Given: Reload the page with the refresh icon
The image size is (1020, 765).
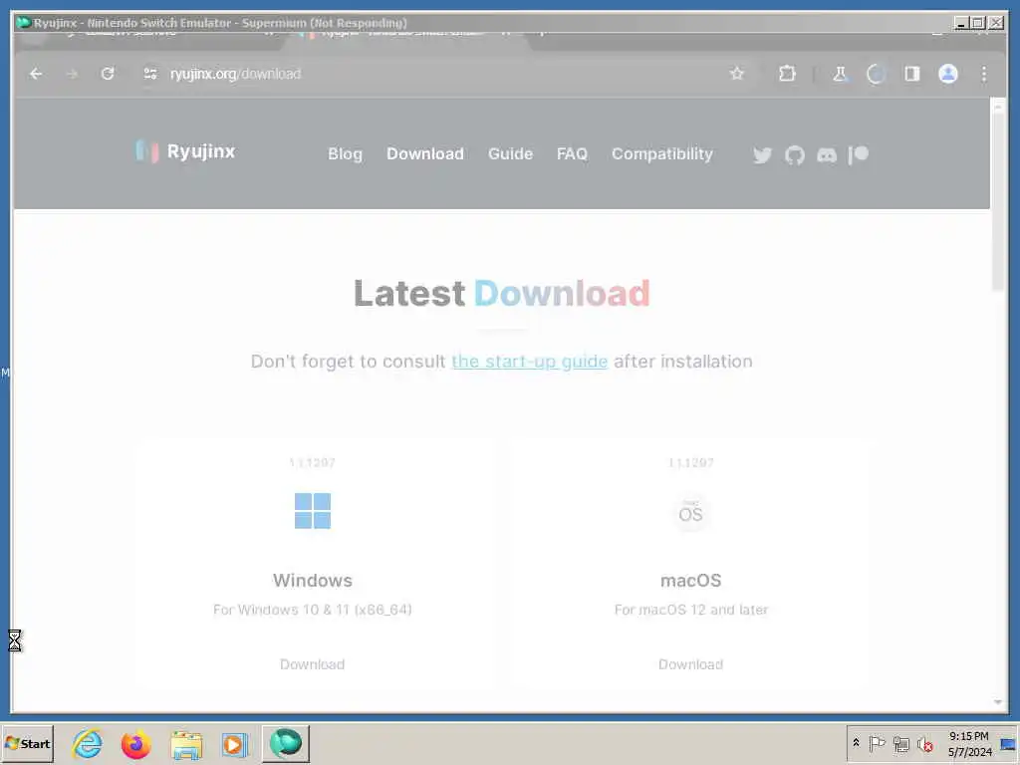Looking at the screenshot, I should [x=108, y=74].
